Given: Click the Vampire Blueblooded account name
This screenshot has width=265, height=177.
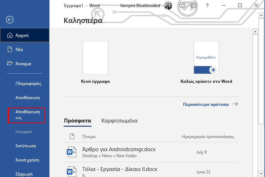Looking at the screenshot, I should 140,6.
